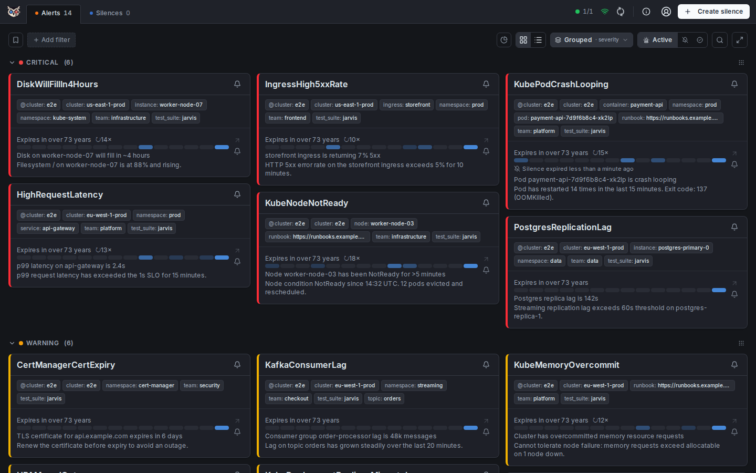Click the owl logo in the header

pos(14,12)
